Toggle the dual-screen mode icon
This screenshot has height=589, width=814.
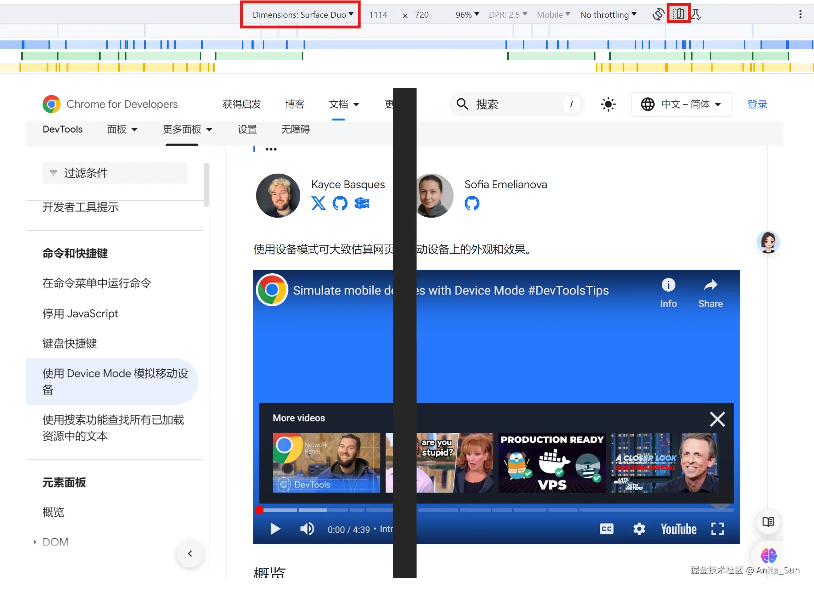tap(678, 15)
